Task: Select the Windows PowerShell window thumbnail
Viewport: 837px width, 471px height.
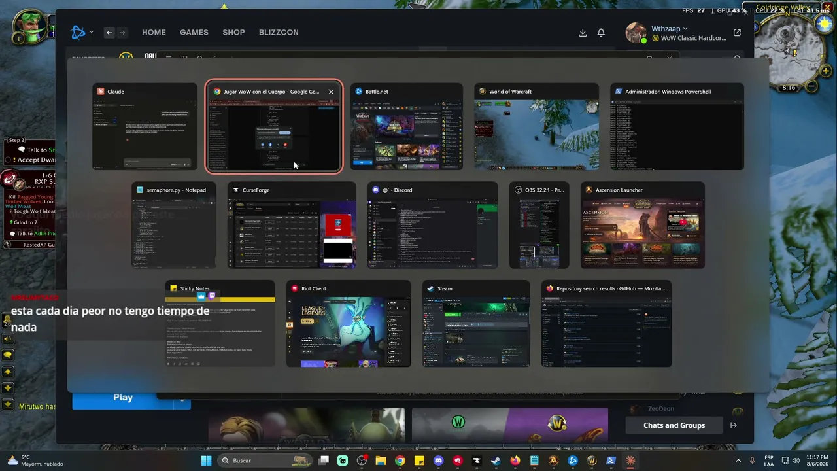Action: click(677, 127)
